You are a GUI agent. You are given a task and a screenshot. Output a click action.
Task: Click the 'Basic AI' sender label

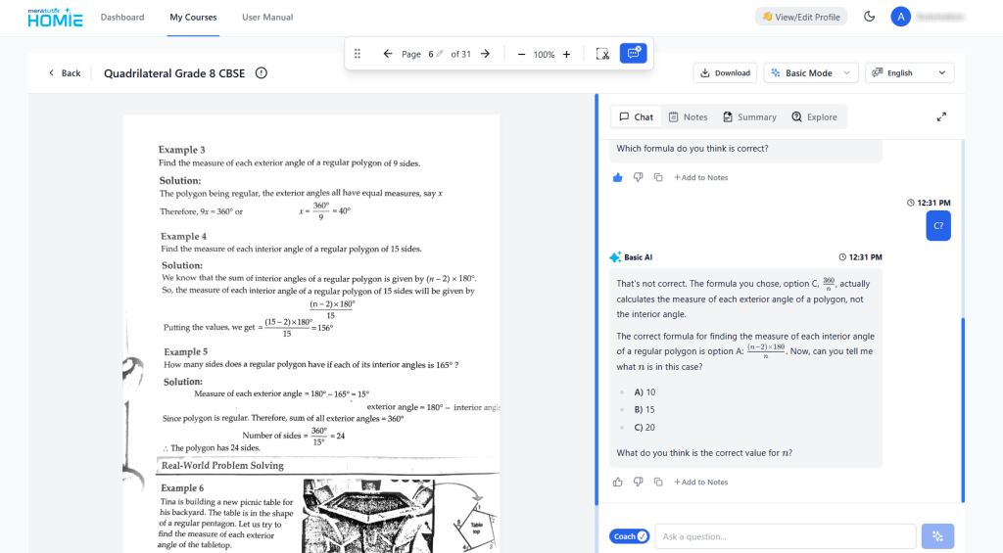[638, 257]
